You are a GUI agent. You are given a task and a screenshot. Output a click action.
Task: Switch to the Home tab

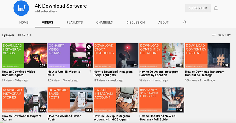[x=24, y=22]
